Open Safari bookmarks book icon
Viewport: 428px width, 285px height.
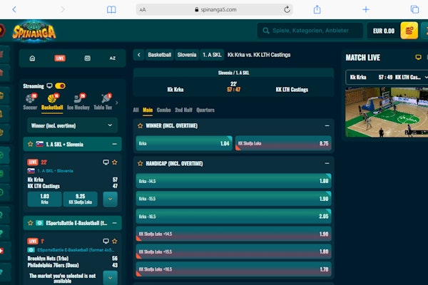coord(111,9)
